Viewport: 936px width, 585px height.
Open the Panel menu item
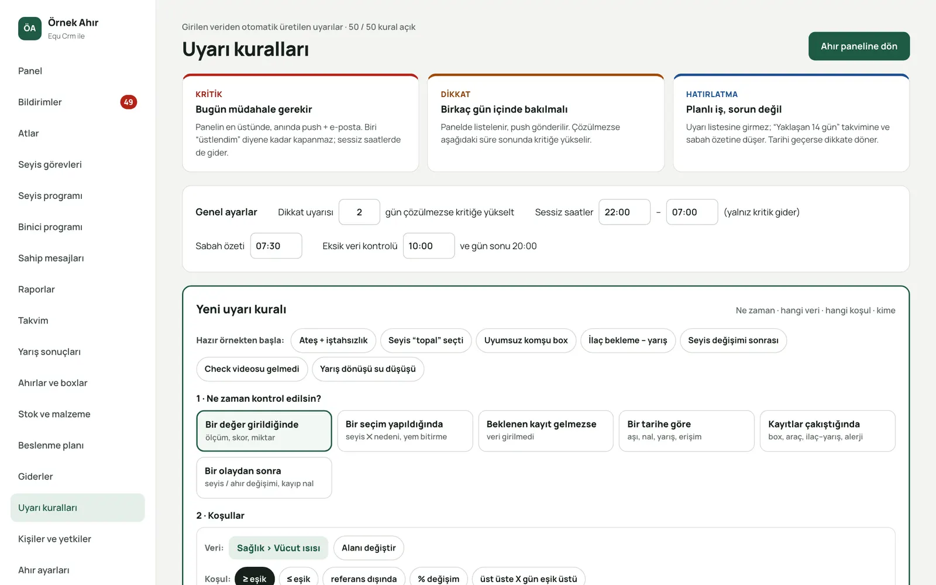tap(77, 71)
